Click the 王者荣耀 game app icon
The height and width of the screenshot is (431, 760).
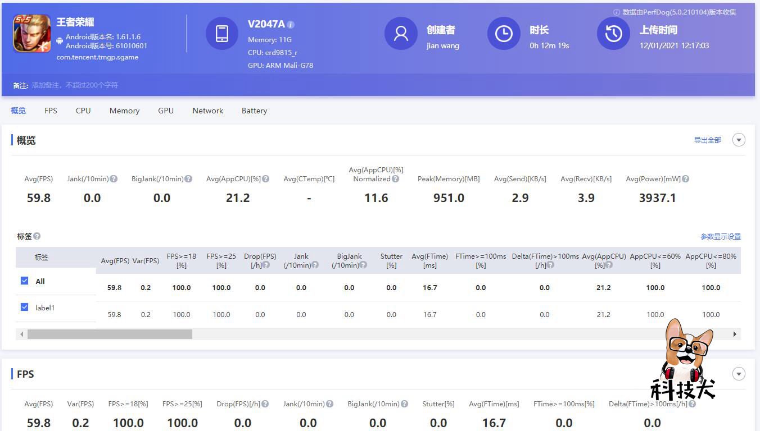coord(31,34)
